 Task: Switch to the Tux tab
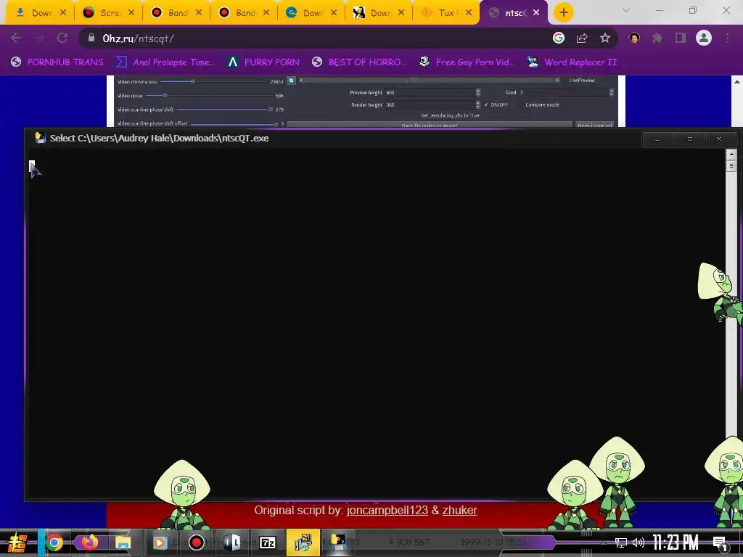point(445,13)
